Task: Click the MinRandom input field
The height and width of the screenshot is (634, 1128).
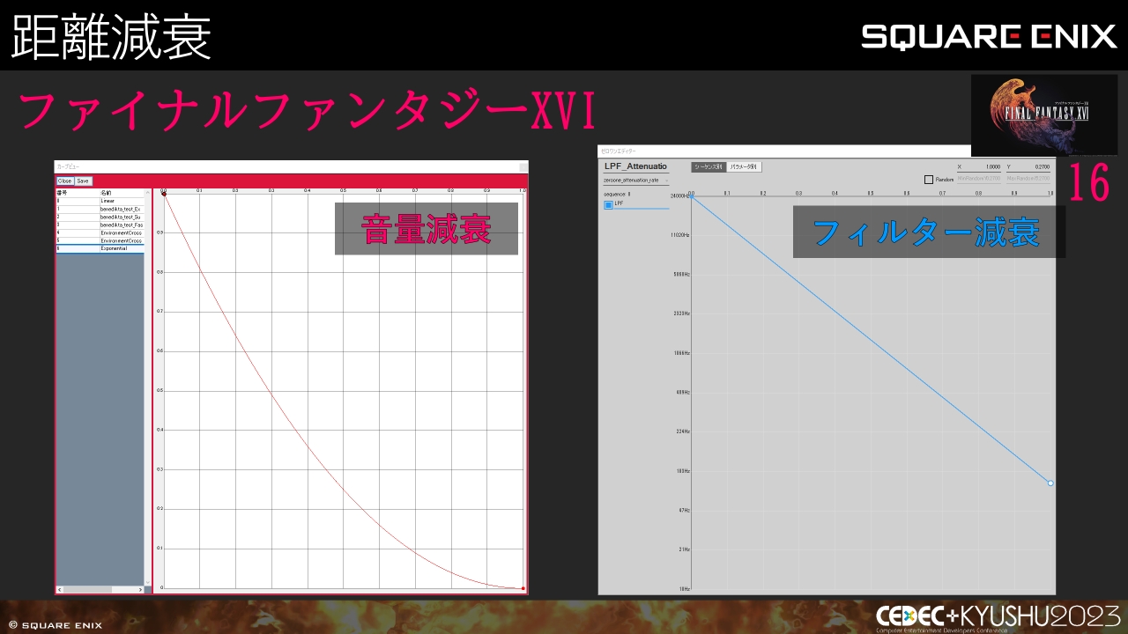Action: pos(980,180)
